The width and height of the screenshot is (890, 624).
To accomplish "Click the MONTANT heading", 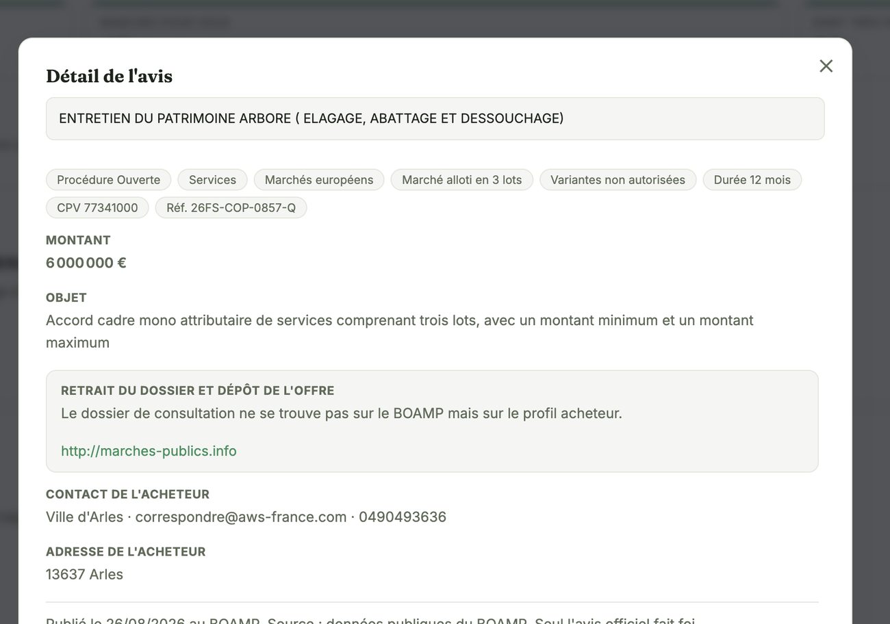I will (78, 240).
